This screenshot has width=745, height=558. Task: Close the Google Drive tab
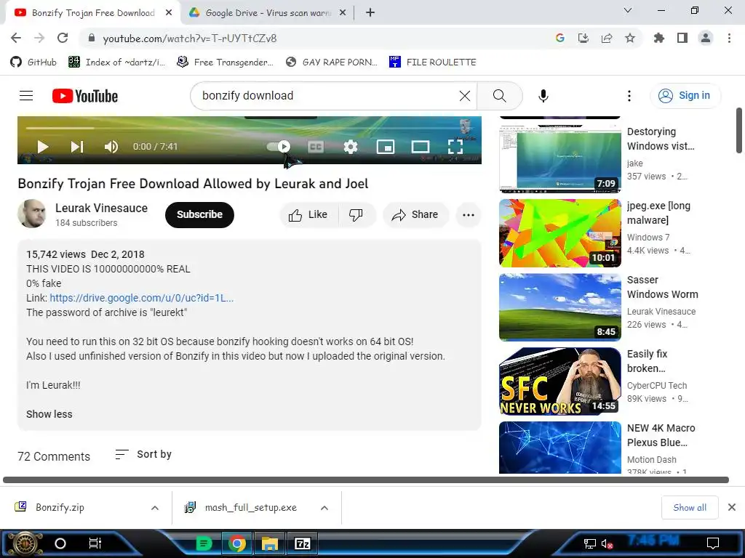[343, 13]
